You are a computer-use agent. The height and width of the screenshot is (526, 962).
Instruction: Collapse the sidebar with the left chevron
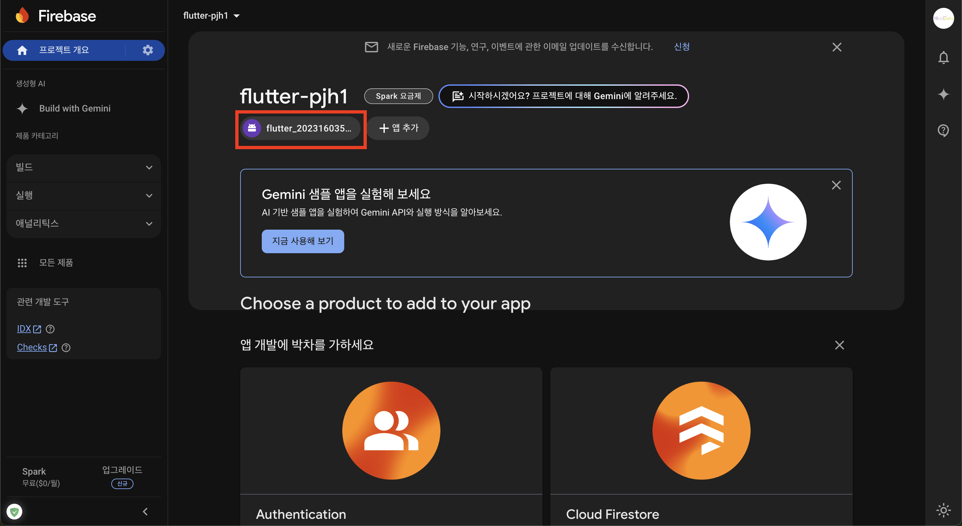145,511
